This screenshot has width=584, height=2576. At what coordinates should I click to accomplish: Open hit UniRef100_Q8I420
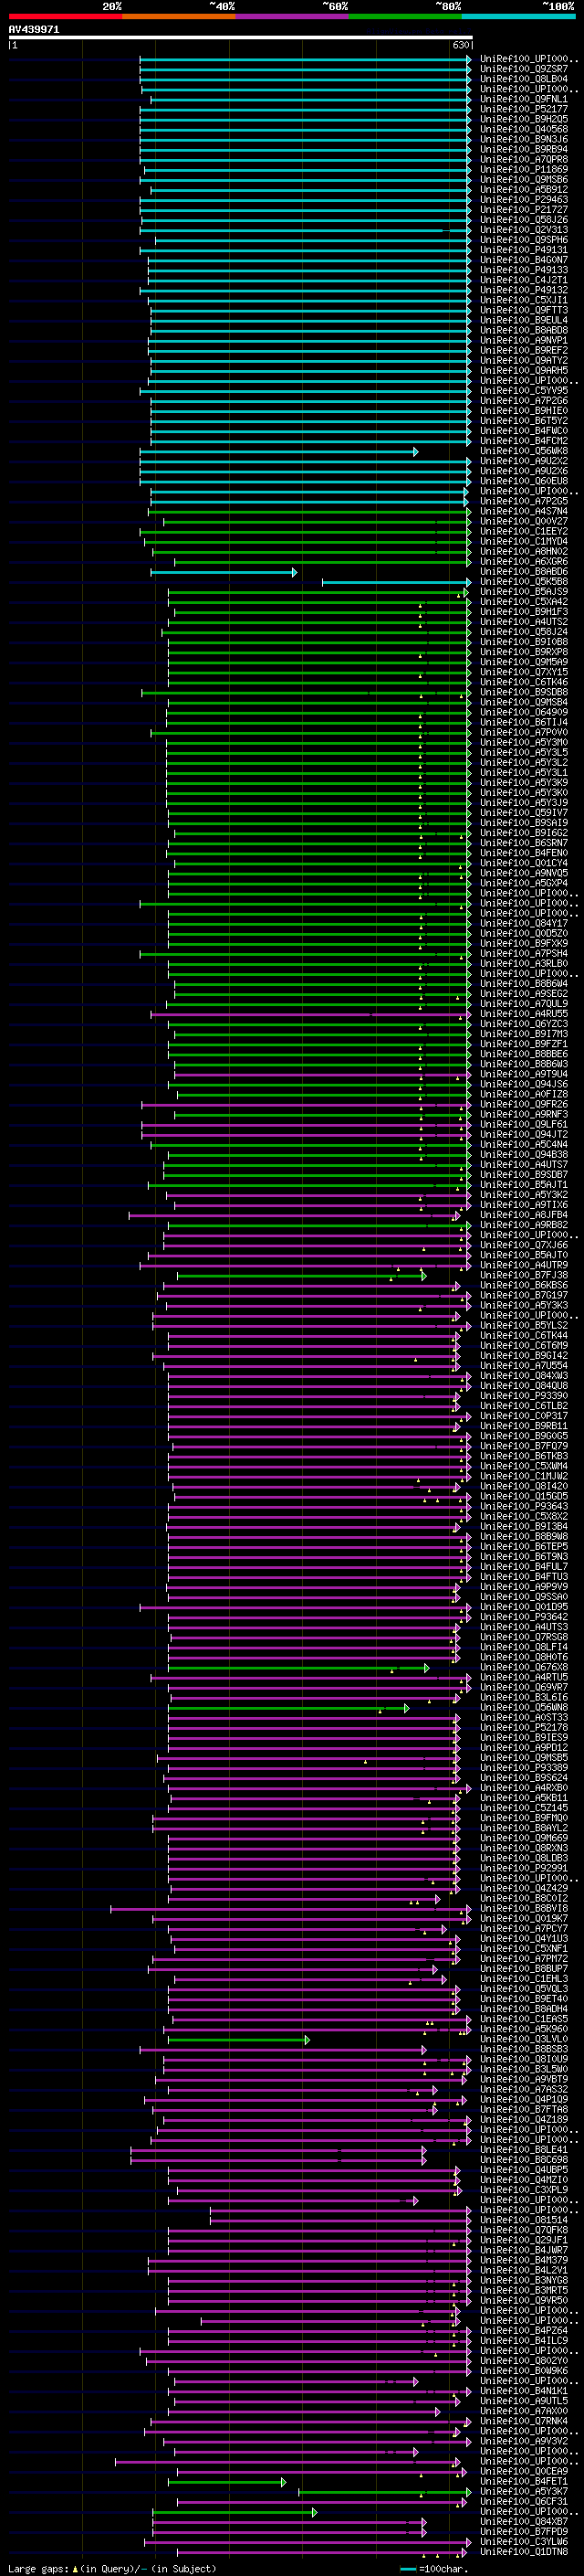524,1486
